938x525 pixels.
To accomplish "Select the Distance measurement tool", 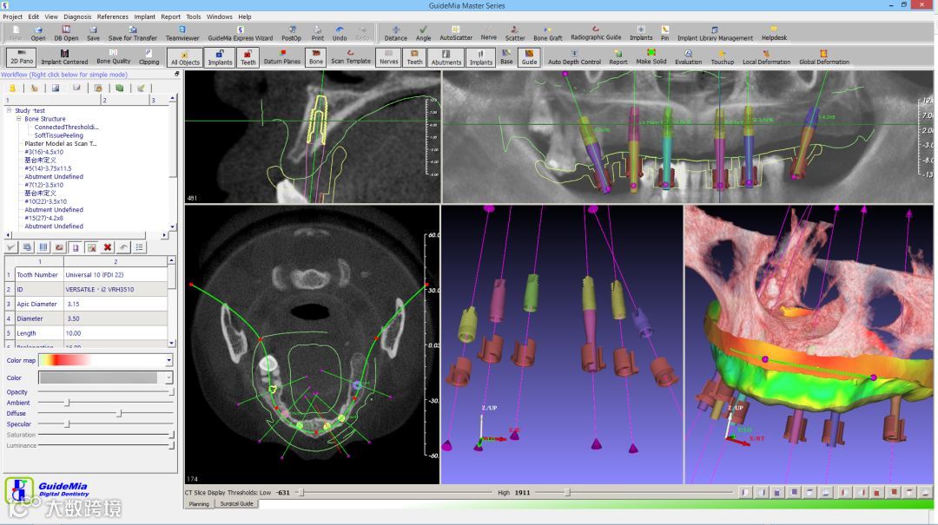I will tap(395, 33).
